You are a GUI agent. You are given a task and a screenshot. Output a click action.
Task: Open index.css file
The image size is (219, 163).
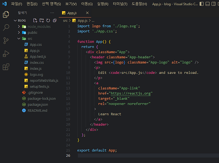tap(37, 63)
